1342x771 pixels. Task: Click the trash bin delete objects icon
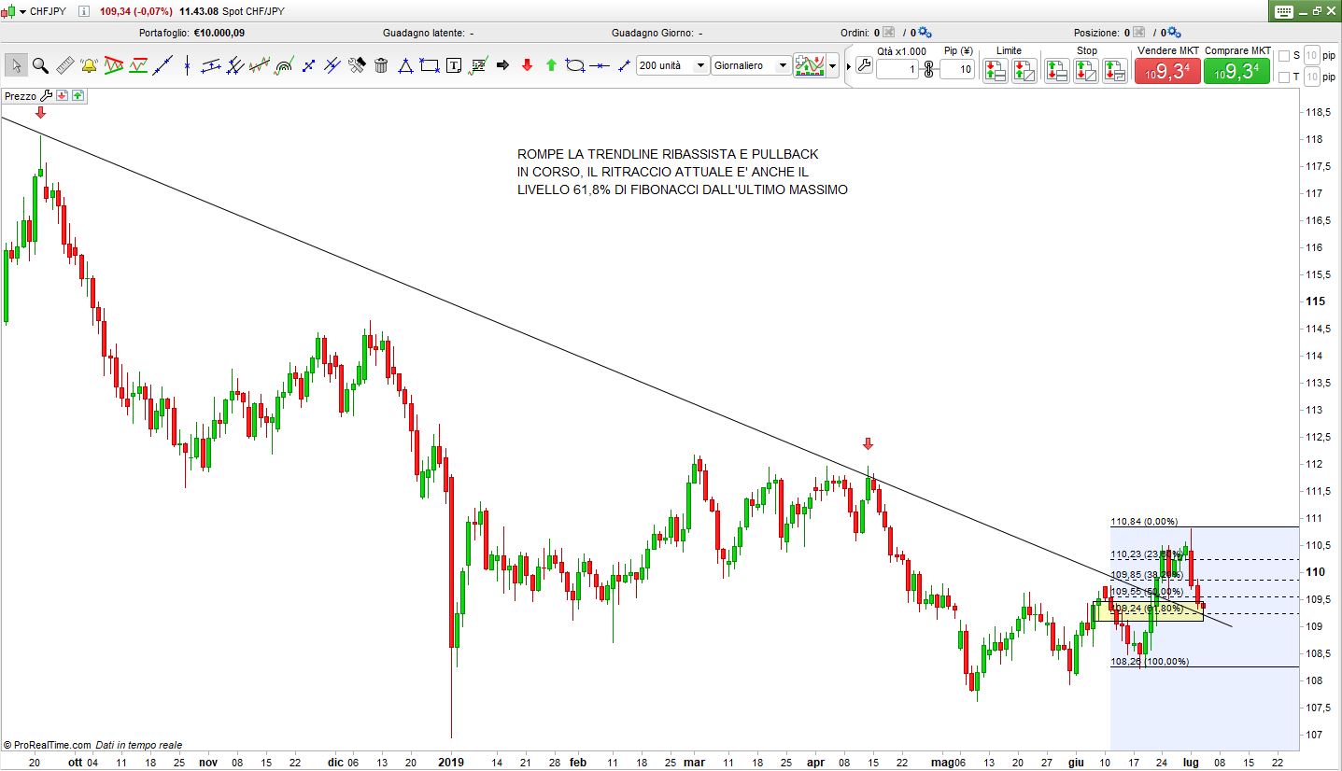click(381, 65)
